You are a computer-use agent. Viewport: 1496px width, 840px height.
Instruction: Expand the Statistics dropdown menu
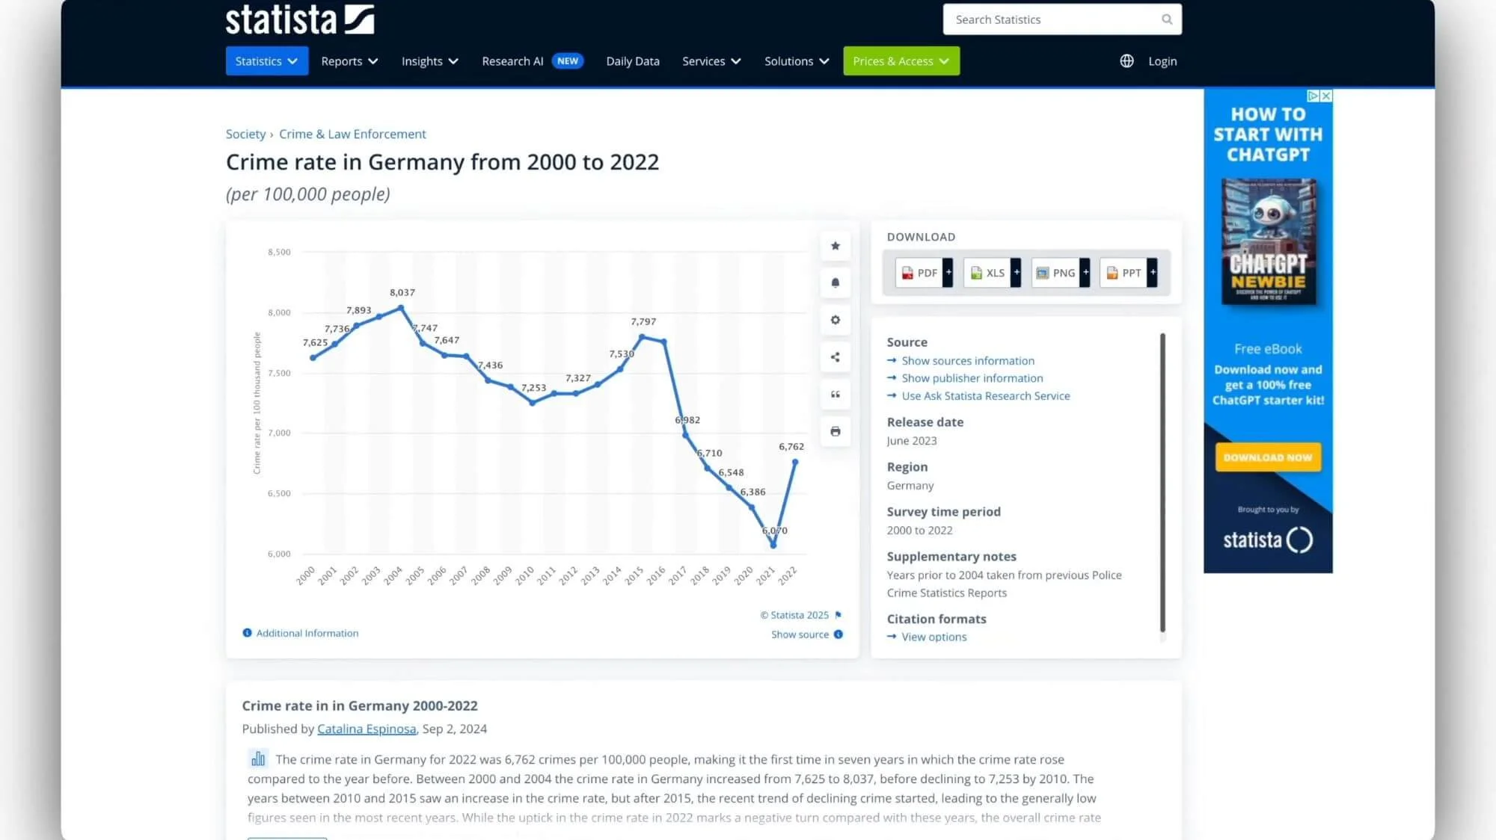coord(266,61)
